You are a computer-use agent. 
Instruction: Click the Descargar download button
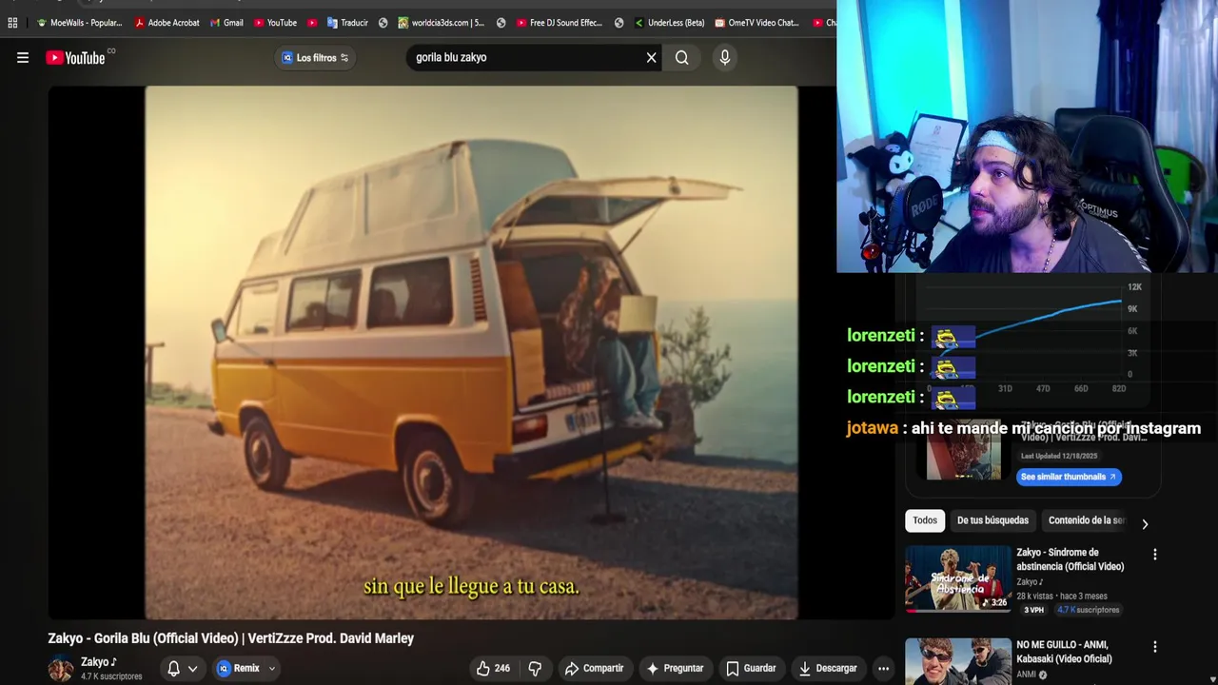click(x=828, y=669)
